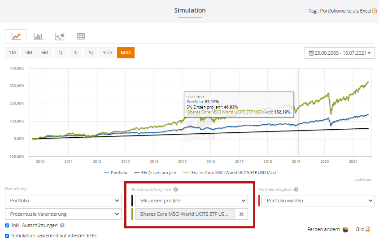
Task: Click the Farben ändern color wheel
Action: tap(345, 230)
